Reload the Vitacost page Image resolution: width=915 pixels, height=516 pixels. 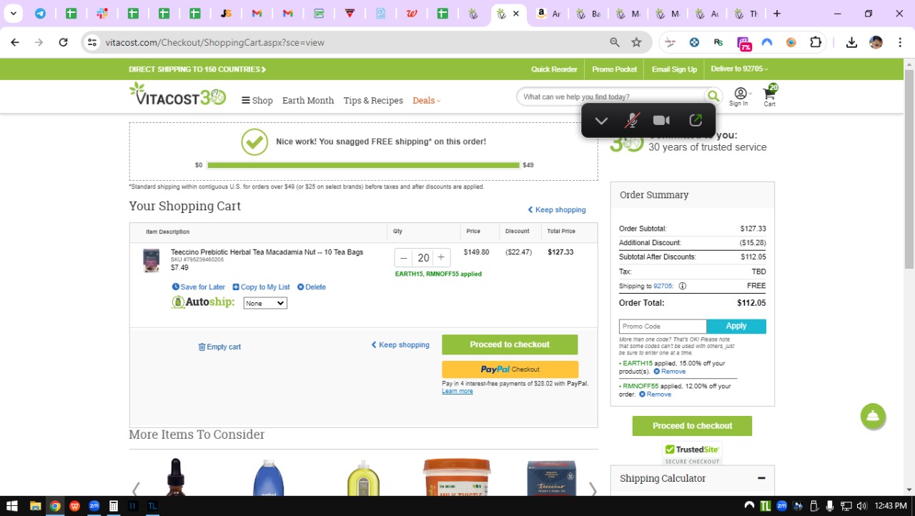(63, 42)
